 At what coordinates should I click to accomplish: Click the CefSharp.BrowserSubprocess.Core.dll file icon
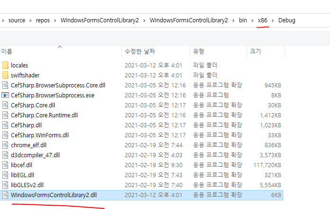[5, 85]
